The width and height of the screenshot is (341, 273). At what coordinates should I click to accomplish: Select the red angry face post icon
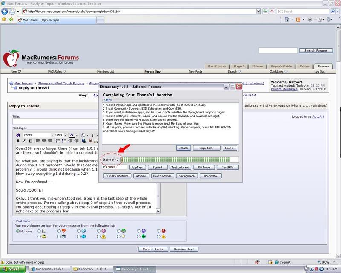coord(159,231)
